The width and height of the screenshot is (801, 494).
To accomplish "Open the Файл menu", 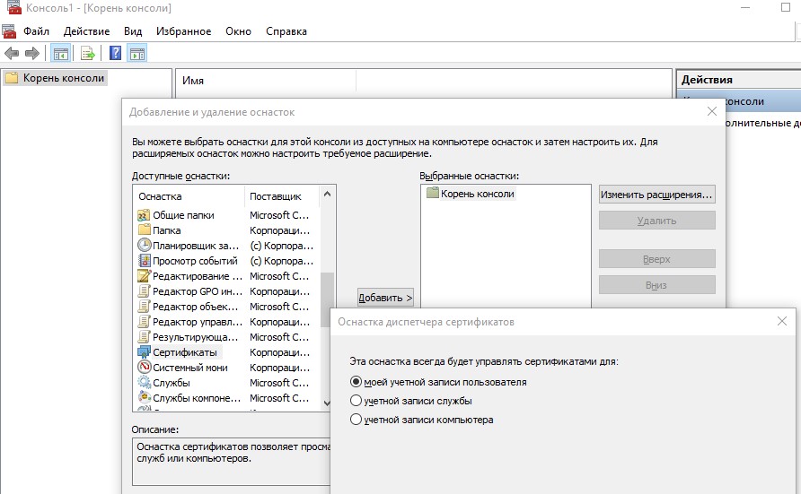I will point(37,31).
